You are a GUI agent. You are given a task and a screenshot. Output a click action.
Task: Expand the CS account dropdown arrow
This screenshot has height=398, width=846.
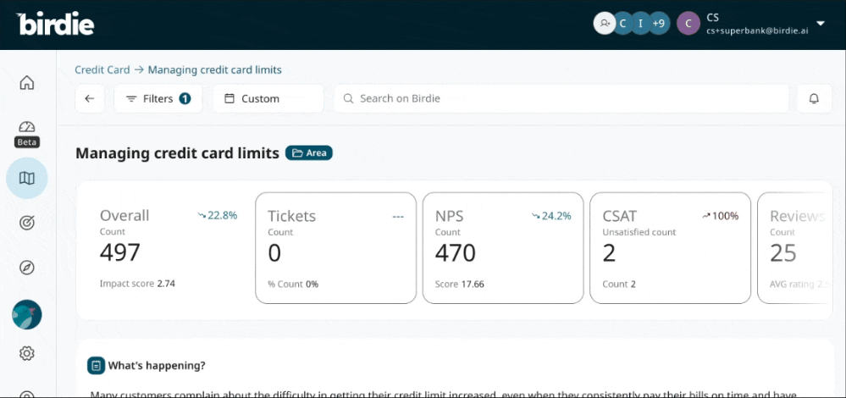[820, 24]
